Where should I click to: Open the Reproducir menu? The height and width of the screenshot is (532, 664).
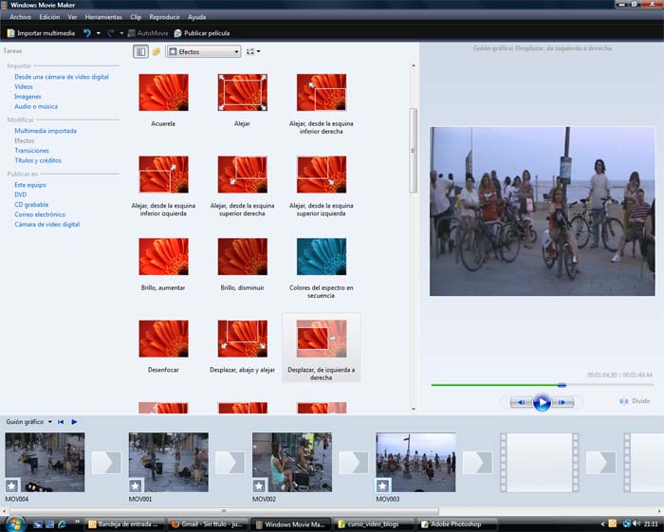pyautogui.click(x=164, y=17)
